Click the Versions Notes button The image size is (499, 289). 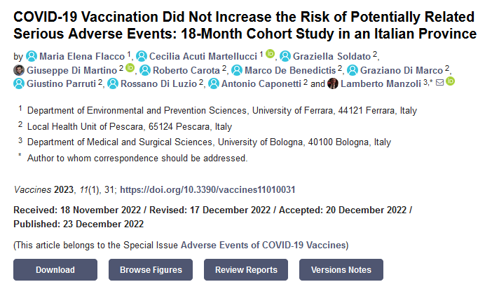coord(341,270)
